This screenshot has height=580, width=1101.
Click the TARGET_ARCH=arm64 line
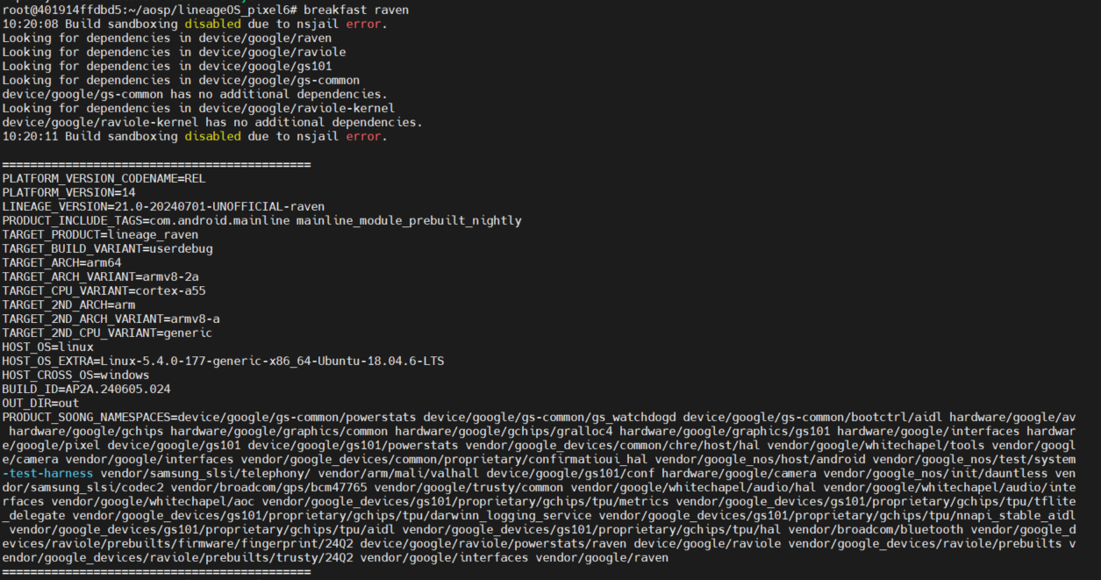[61, 262]
